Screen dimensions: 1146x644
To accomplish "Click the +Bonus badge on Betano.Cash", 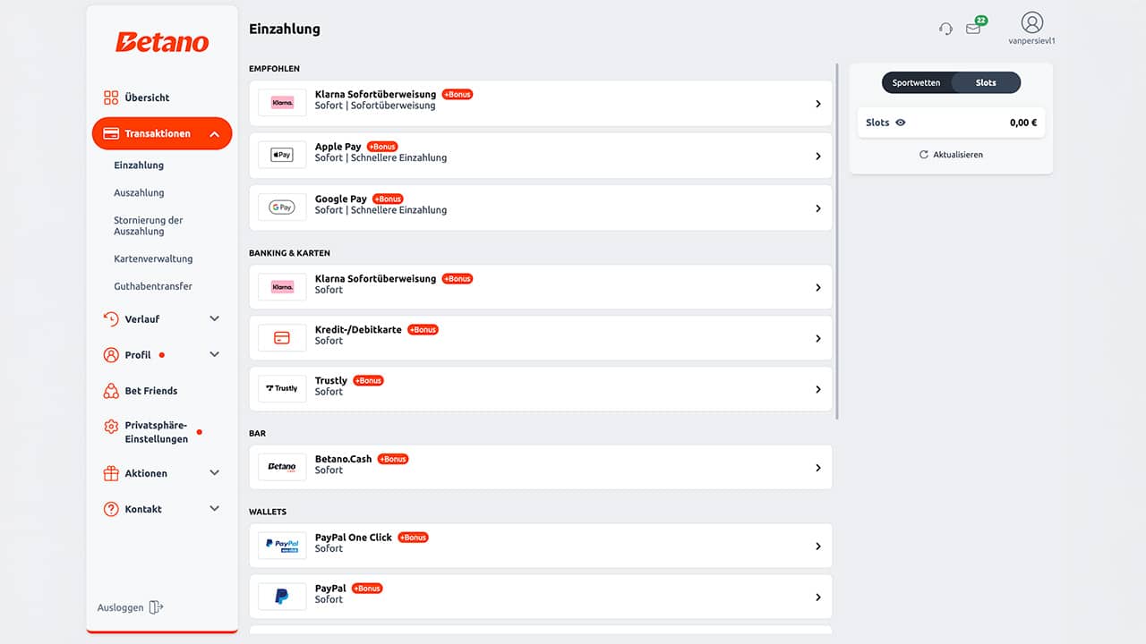I will point(392,459).
